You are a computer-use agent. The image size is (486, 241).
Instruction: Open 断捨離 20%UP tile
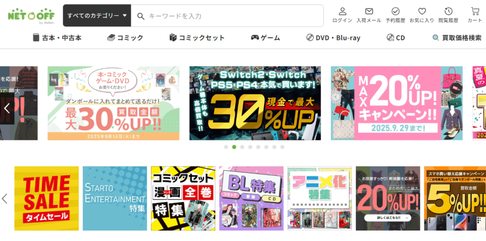(x=388, y=199)
